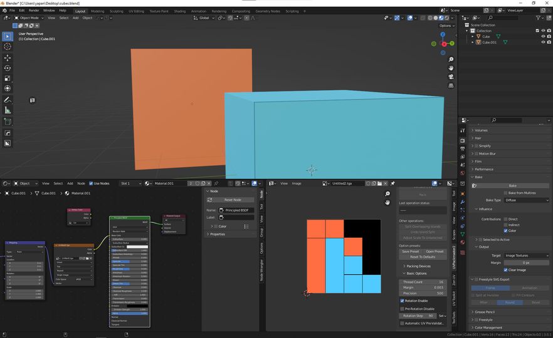
Task: Open Object Data properties triangle icon
Action: pyautogui.click(x=462, y=234)
